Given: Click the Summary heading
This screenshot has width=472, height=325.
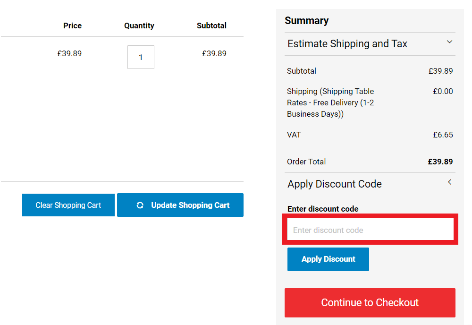Looking at the screenshot, I should [306, 20].
